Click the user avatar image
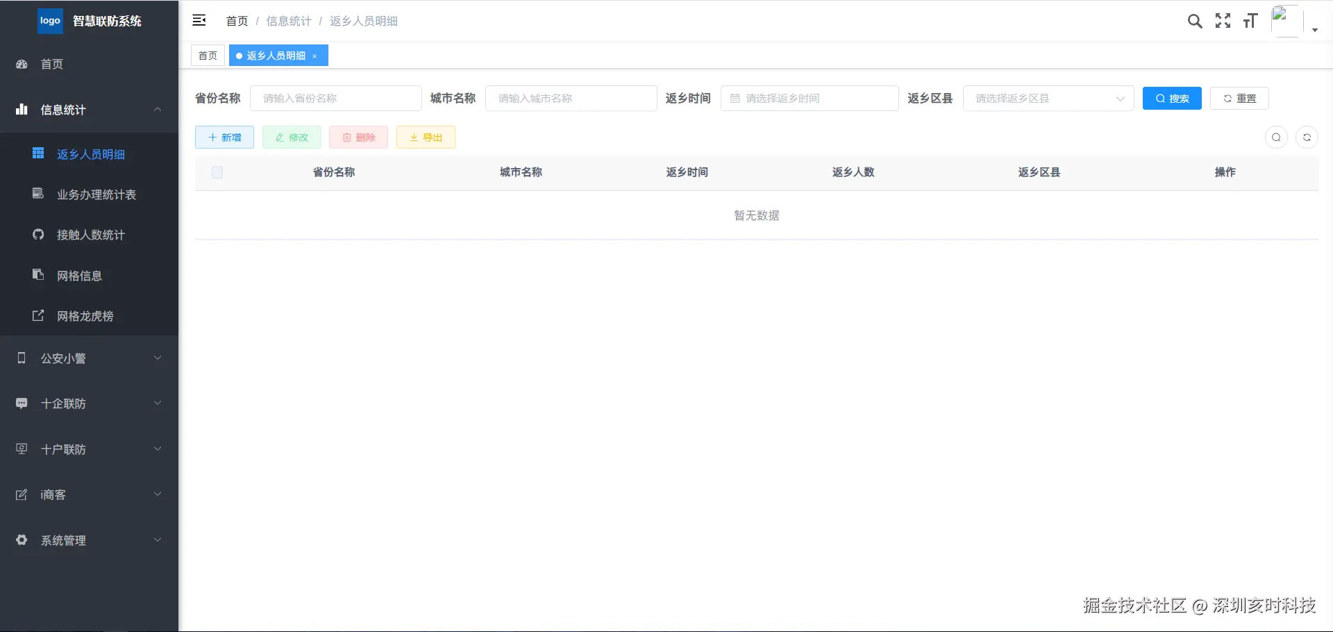The width and height of the screenshot is (1333, 632). point(1286,22)
